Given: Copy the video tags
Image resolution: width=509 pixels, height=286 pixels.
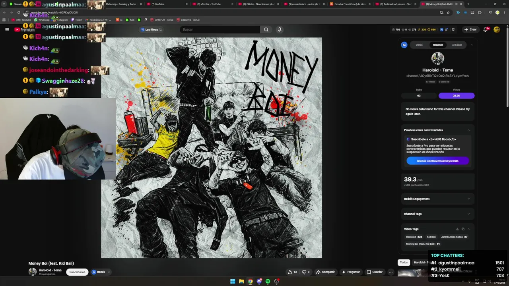Looking at the screenshot, I should point(463,229).
